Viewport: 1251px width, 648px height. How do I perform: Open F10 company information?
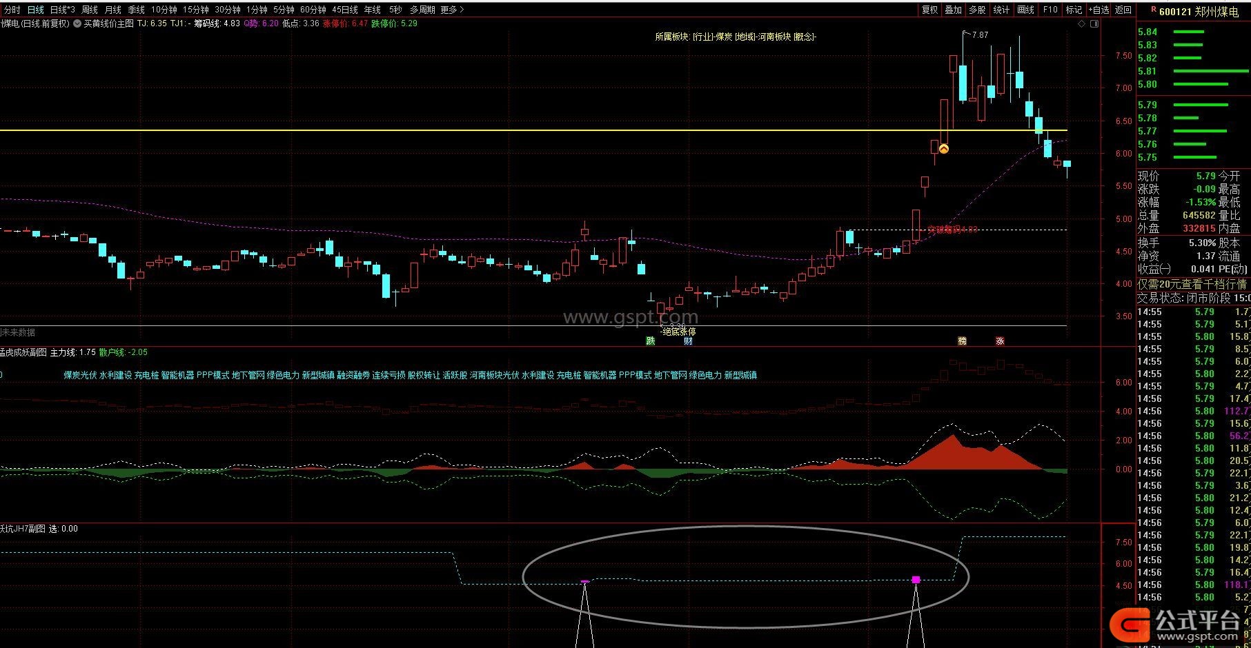pyautogui.click(x=1050, y=10)
